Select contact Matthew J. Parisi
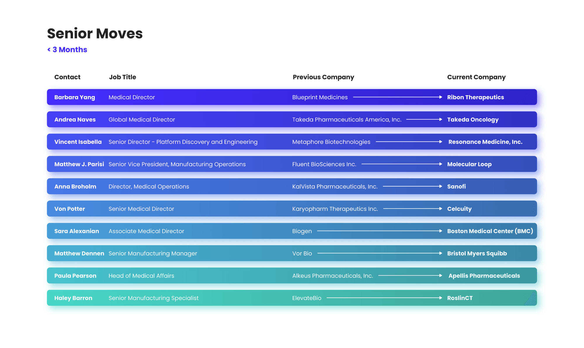Screen dimensions: 584x348 pyautogui.click(x=79, y=164)
